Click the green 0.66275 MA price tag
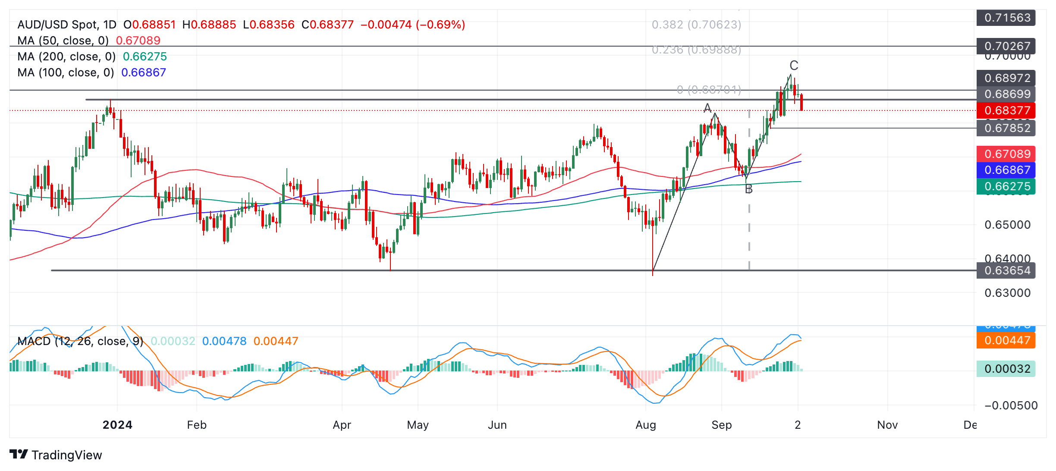The width and height of the screenshot is (1056, 471). 1006,186
